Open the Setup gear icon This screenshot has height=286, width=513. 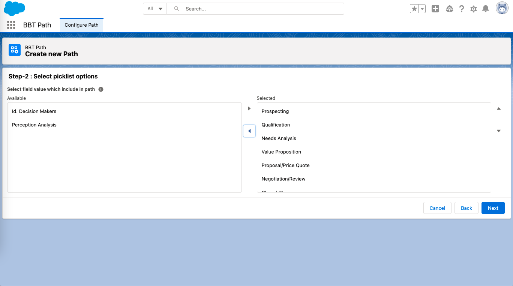coord(474,9)
